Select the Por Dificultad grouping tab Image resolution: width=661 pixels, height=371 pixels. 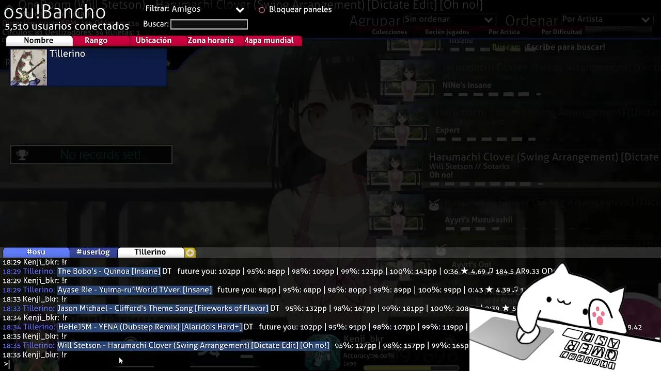[x=561, y=32]
